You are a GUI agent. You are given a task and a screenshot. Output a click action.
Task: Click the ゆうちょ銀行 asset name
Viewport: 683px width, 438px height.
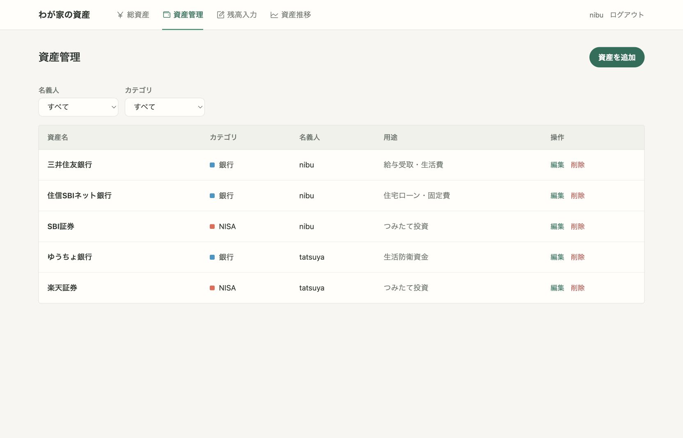[x=70, y=257]
